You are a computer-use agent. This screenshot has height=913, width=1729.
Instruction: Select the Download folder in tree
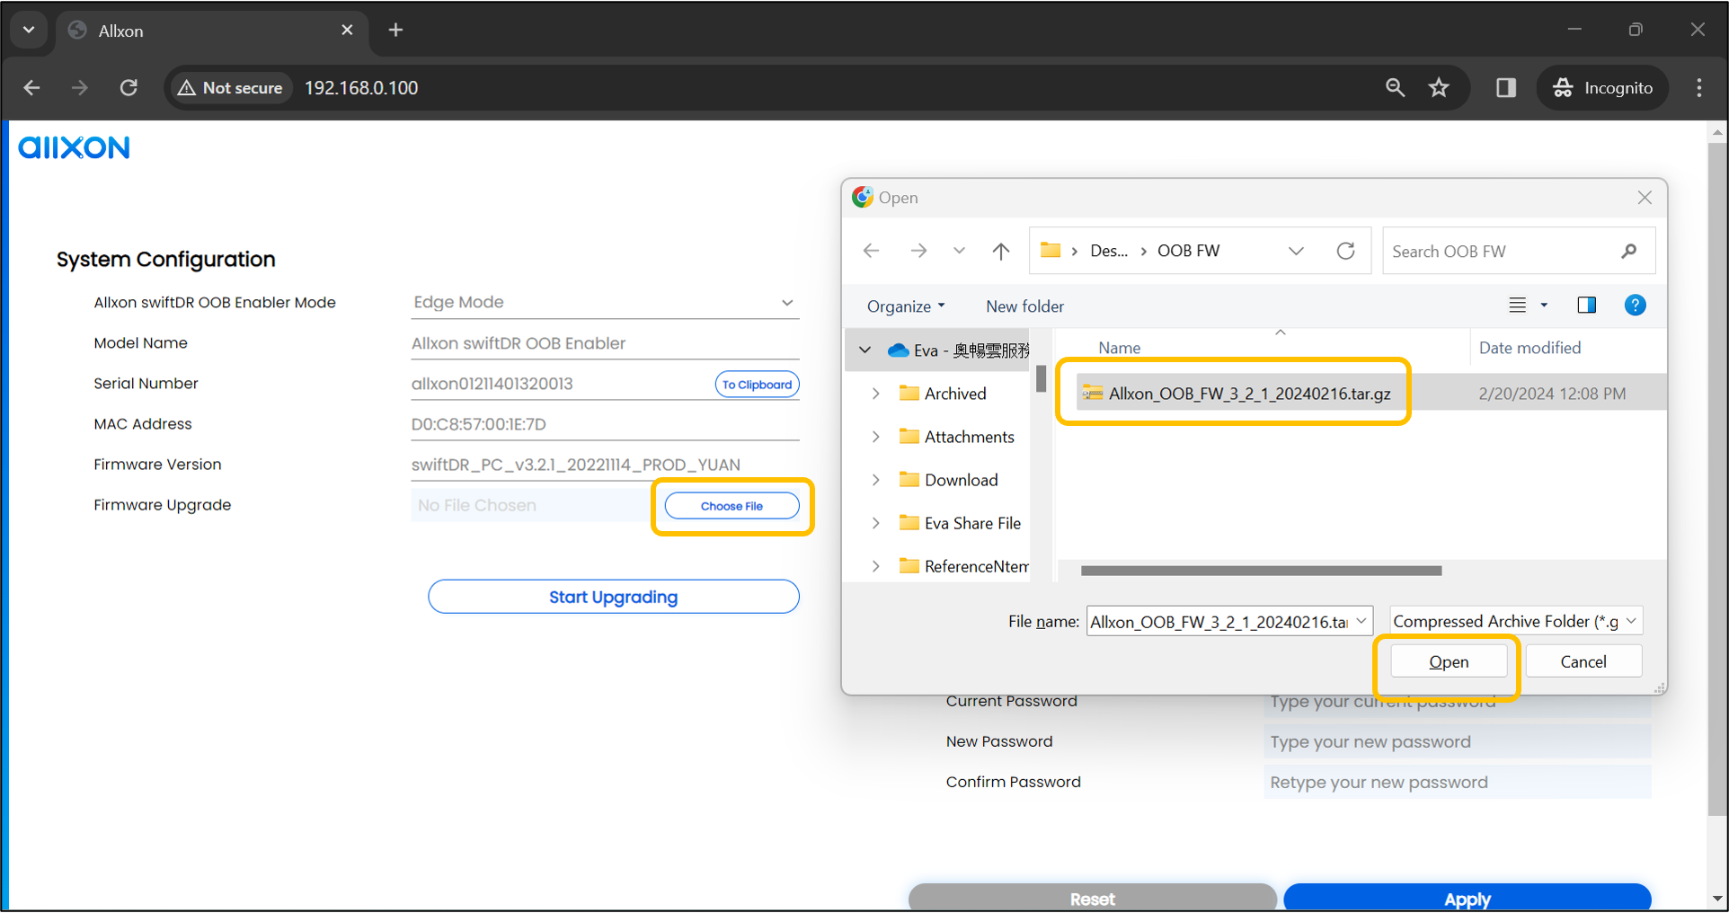949,480
